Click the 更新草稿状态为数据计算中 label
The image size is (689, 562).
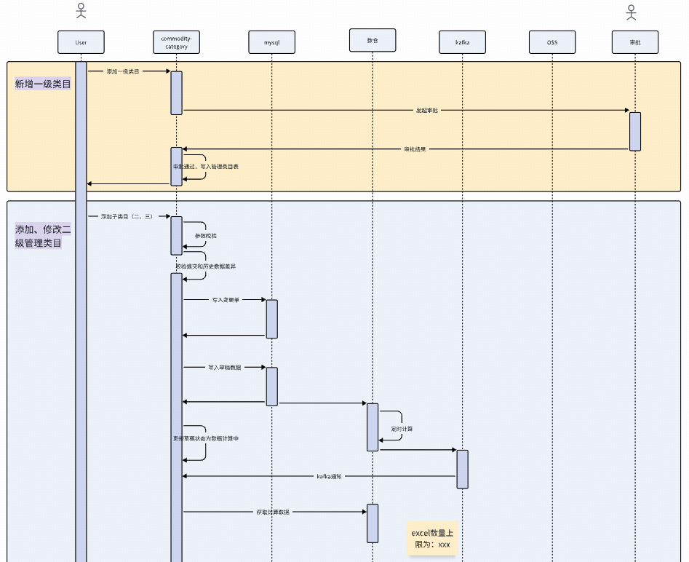pyautogui.click(x=206, y=439)
